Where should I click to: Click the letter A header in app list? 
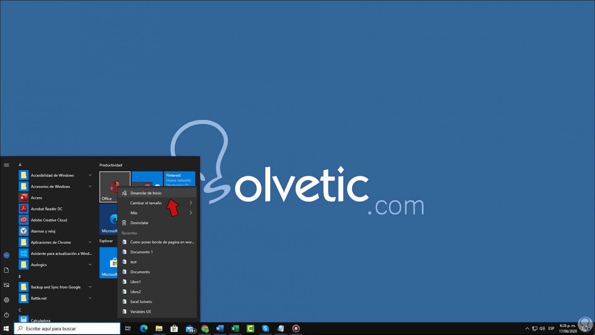coord(20,165)
